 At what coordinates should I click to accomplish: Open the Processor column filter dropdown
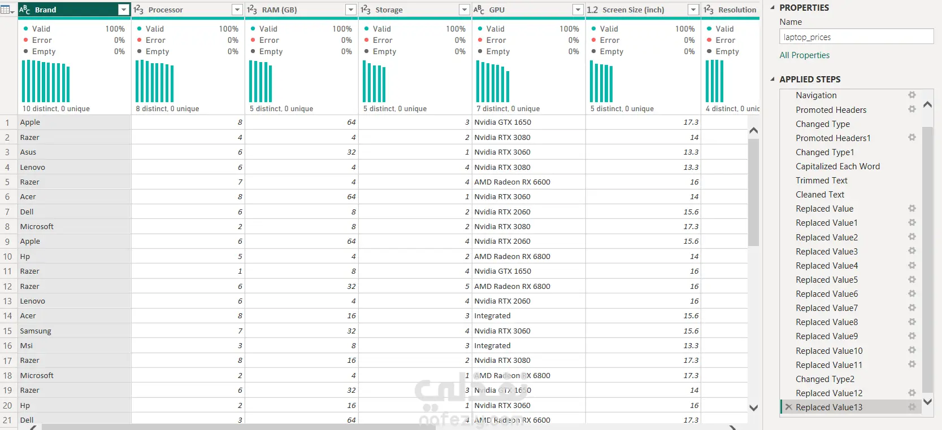(x=237, y=10)
